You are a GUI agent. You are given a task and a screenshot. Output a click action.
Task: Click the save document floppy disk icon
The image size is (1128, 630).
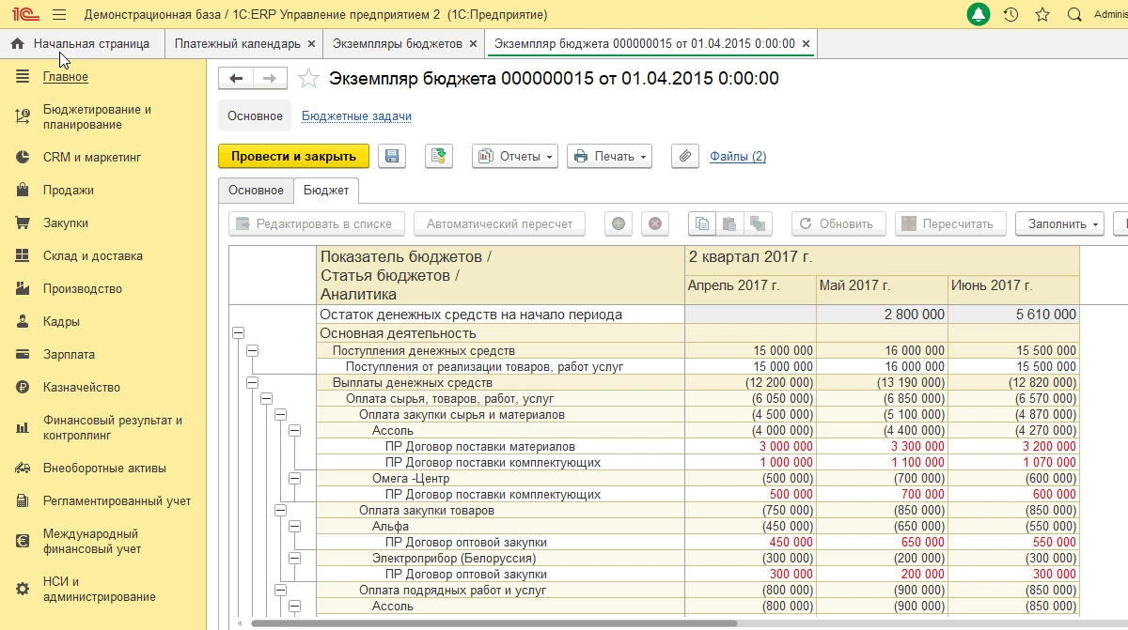coord(392,157)
